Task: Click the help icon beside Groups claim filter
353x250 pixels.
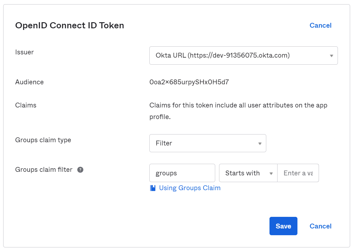Action: tap(80, 170)
